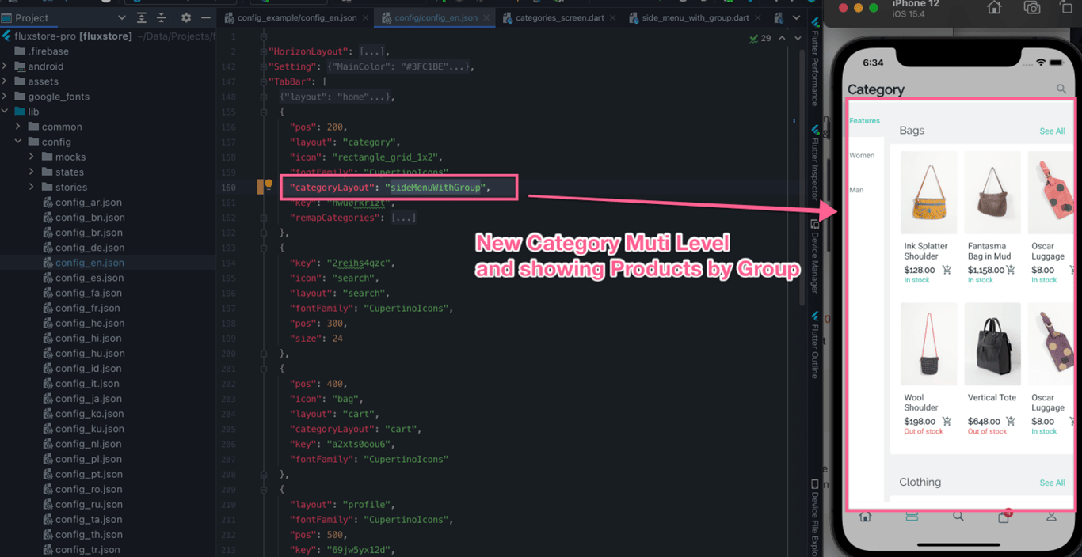1082x557 pixels.
Task: Add Fantasma Bag in Mud to cart
Action: point(1011,270)
